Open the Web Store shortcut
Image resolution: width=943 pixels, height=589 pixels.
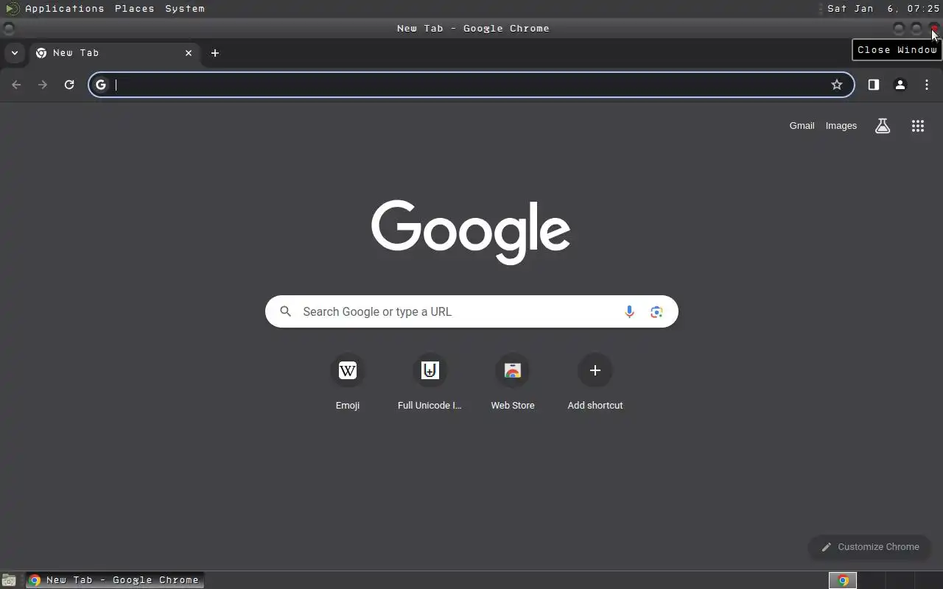513,383
